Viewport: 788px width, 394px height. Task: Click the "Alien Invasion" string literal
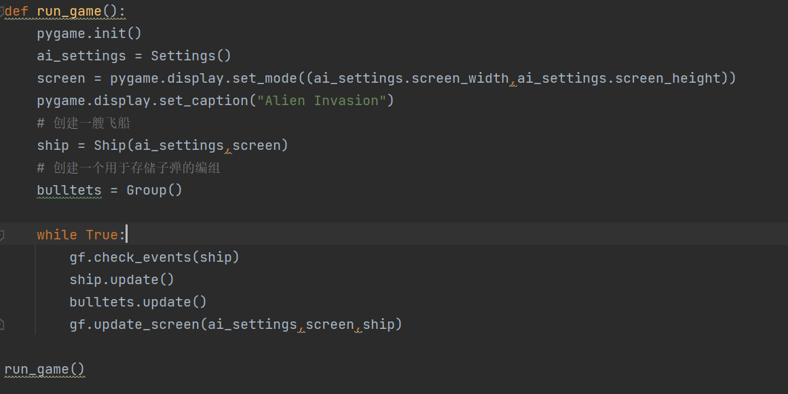(321, 101)
